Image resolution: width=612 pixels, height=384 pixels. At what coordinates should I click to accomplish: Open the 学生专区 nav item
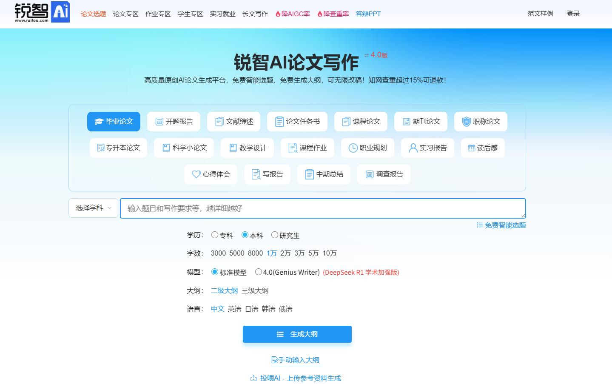(191, 14)
